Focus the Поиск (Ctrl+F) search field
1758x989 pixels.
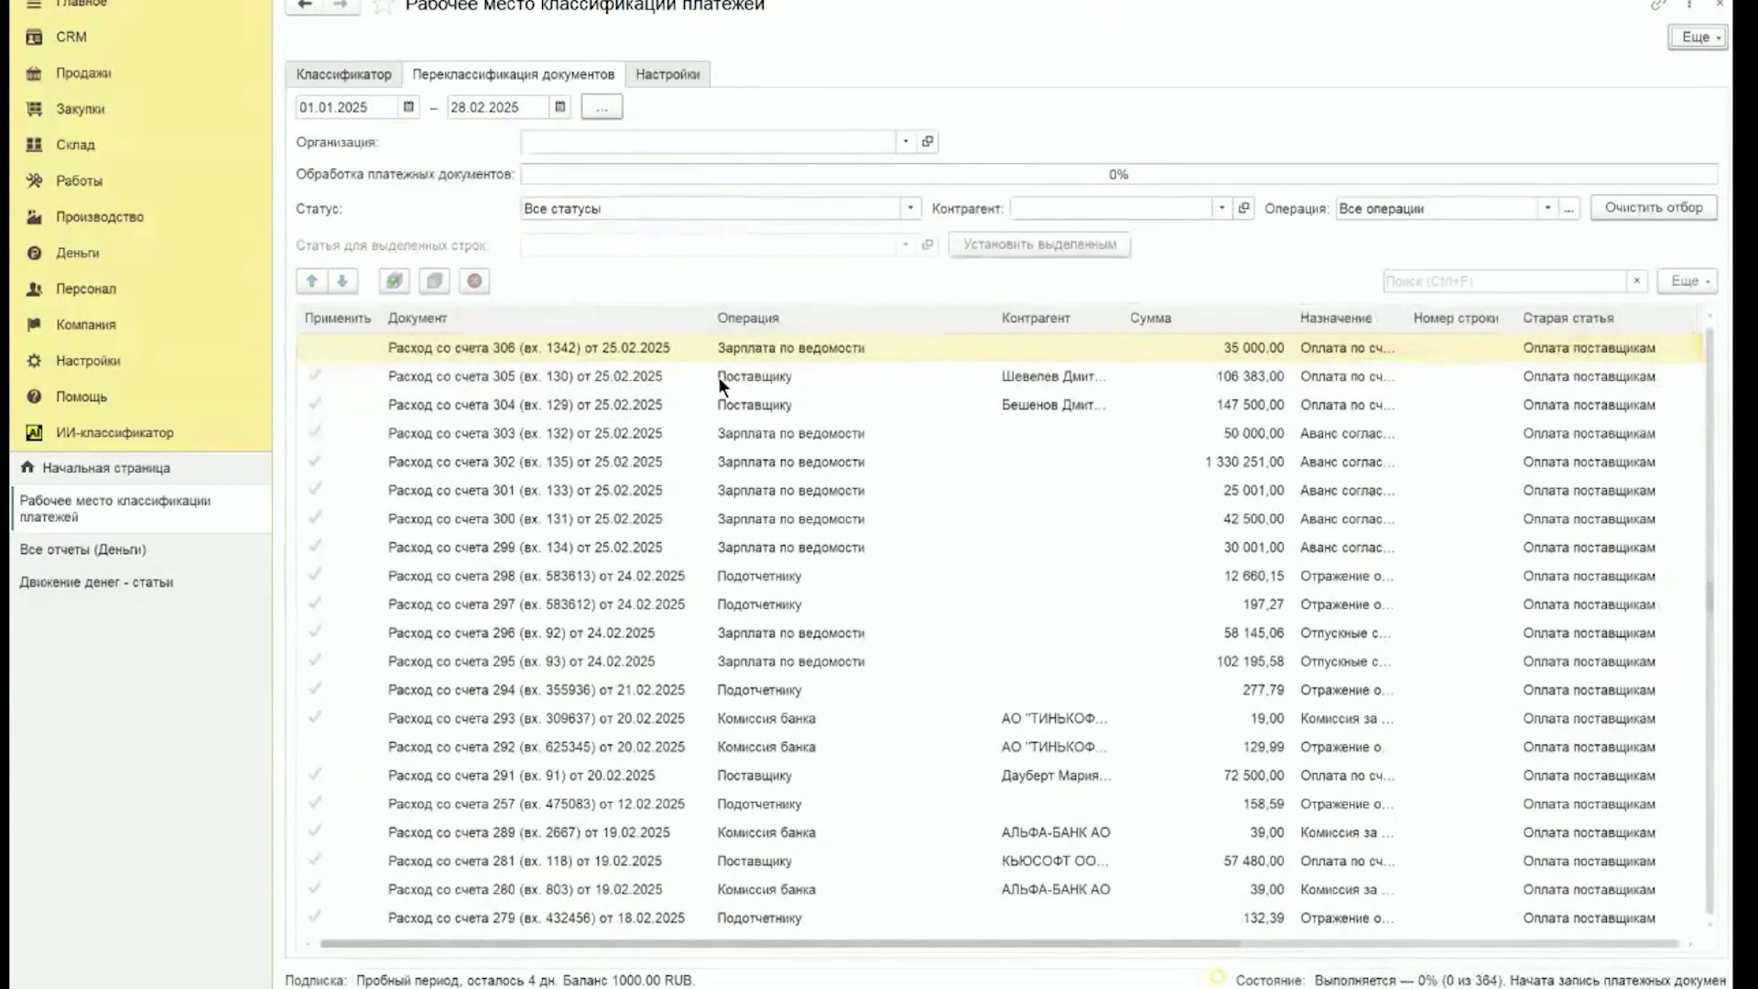click(1504, 281)
